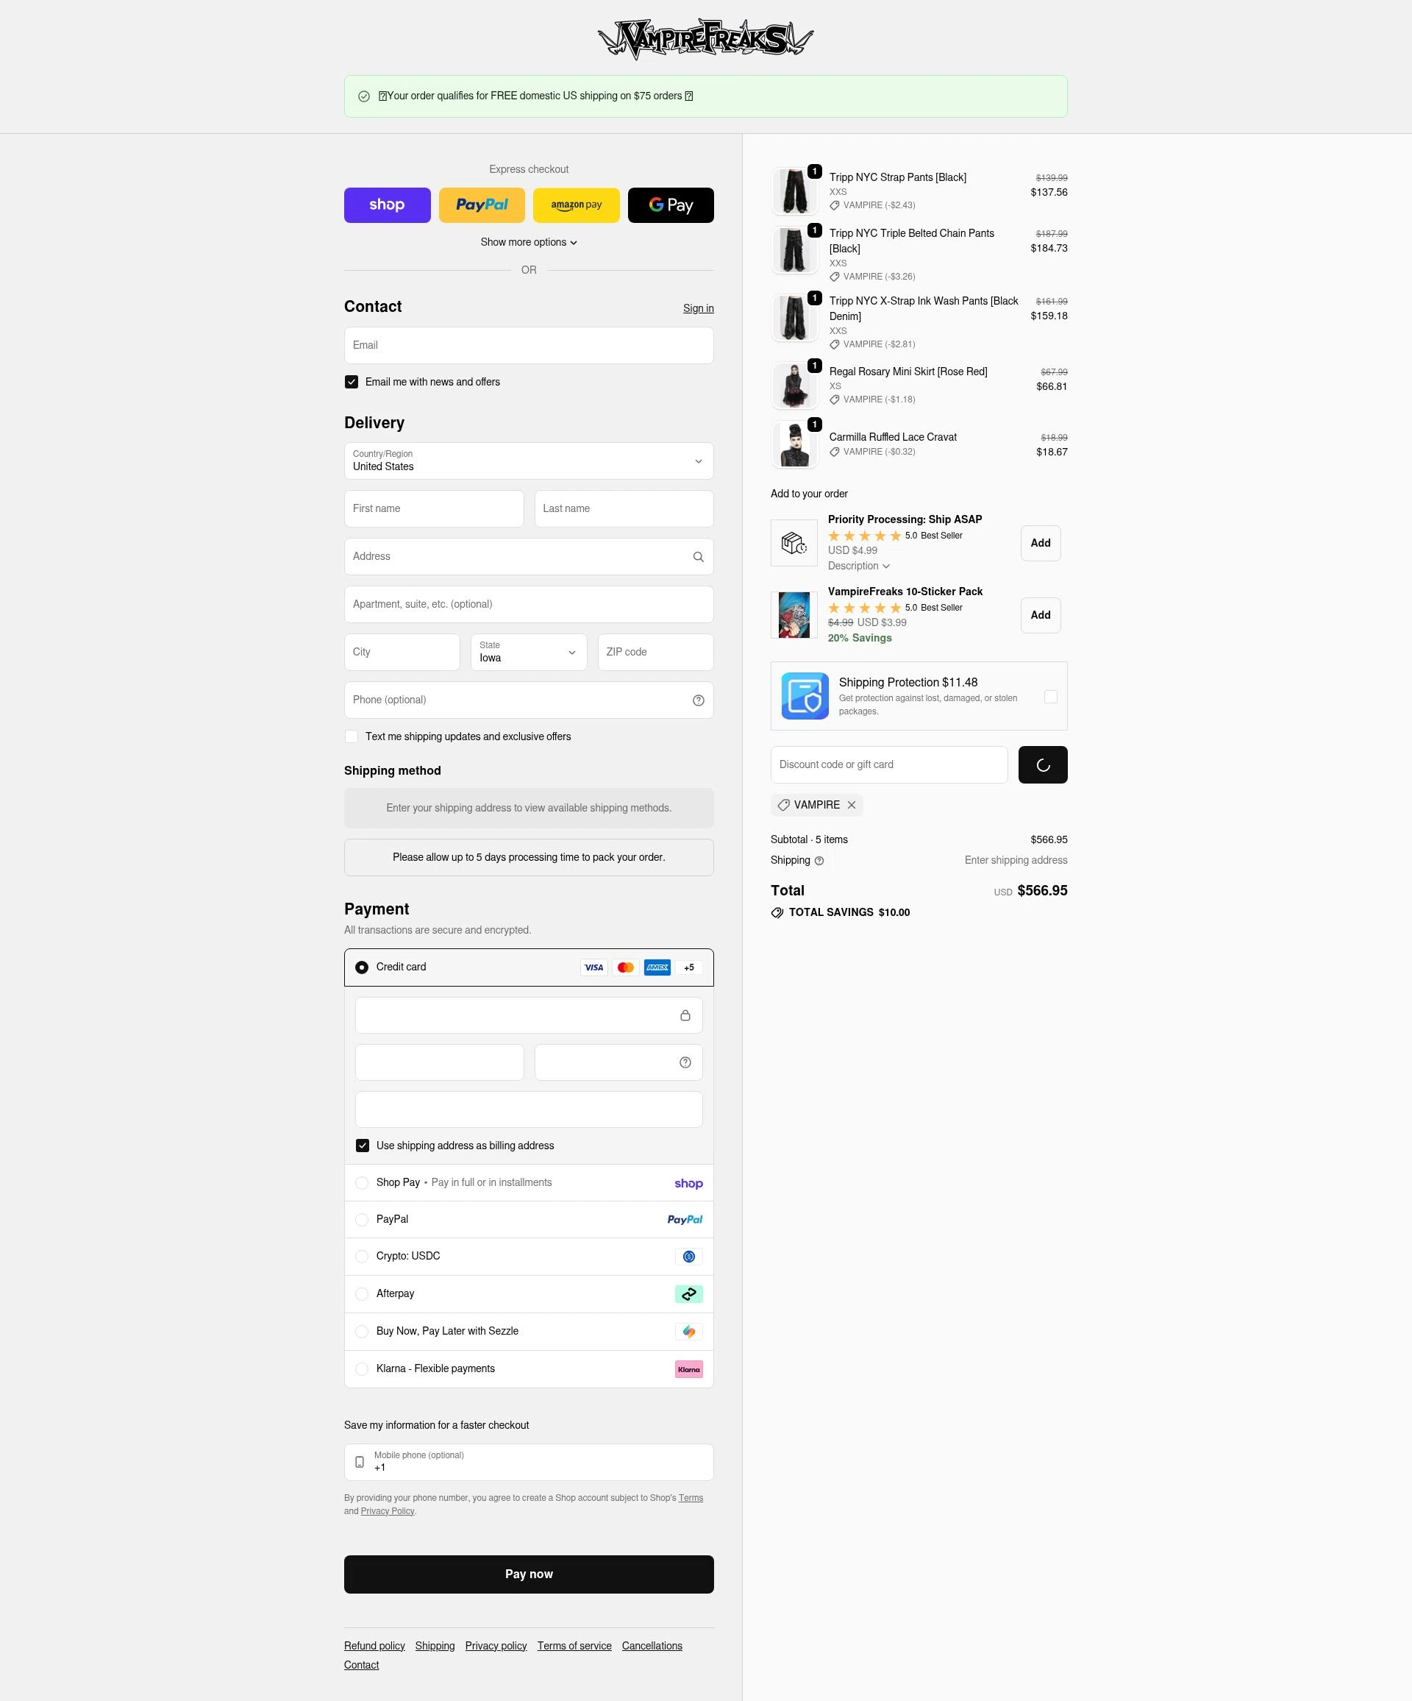Select the Klarna payment radio button
1412x1701 pixels.
[x=362, y=1369]
